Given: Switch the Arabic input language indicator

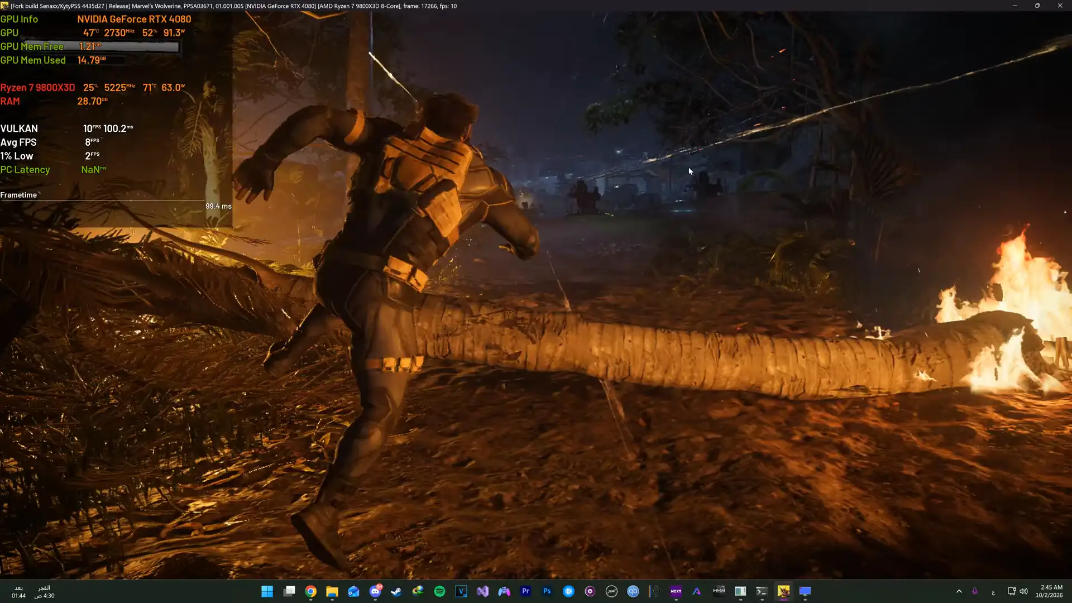Looking at the screenshot, I should (x=993, y=592).
